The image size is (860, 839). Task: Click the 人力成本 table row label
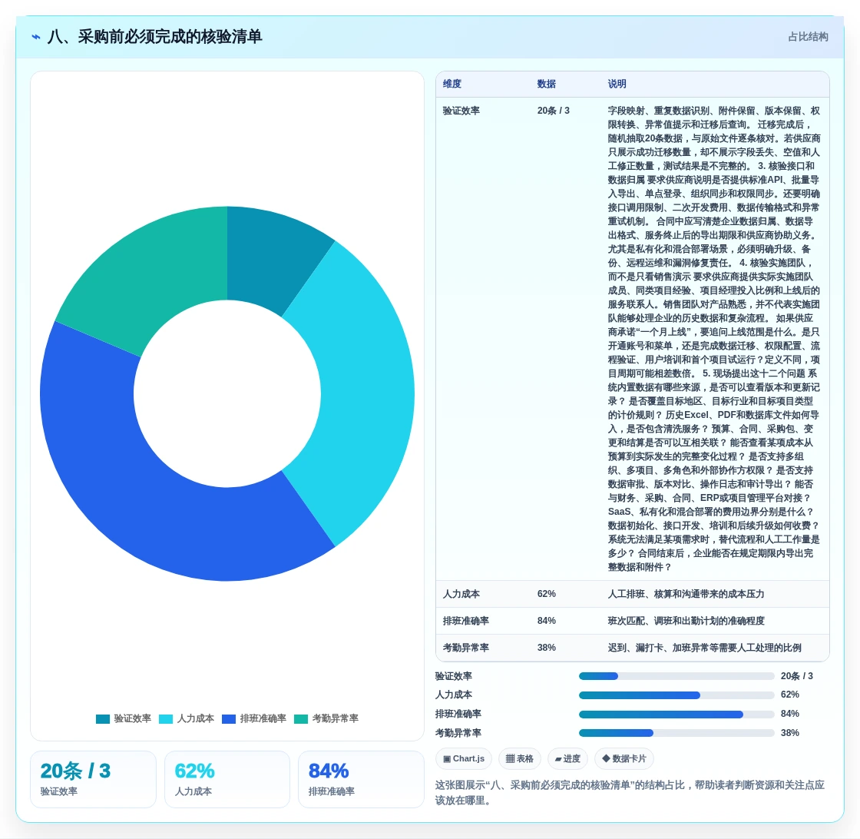(x=461, y=594)
